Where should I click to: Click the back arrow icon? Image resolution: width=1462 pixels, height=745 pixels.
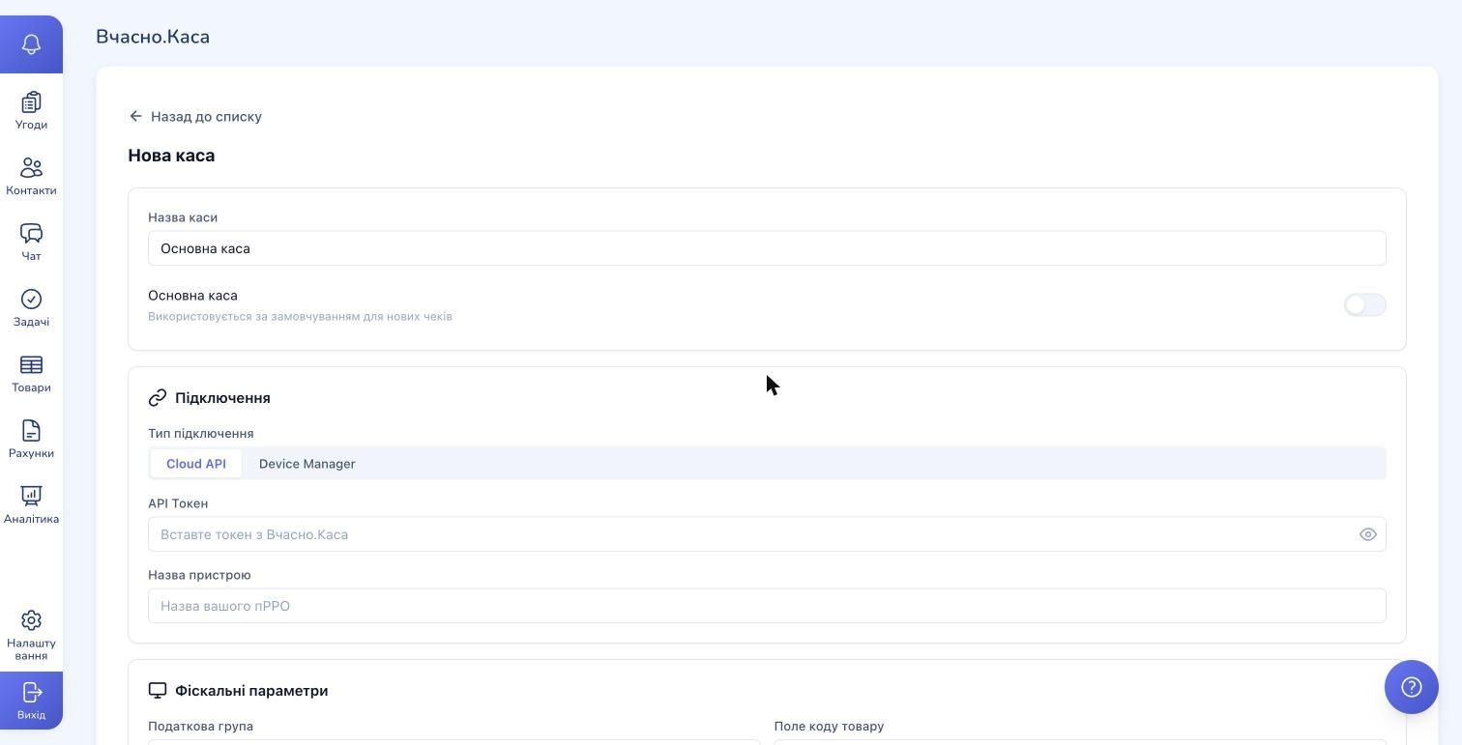pos(135,116)
